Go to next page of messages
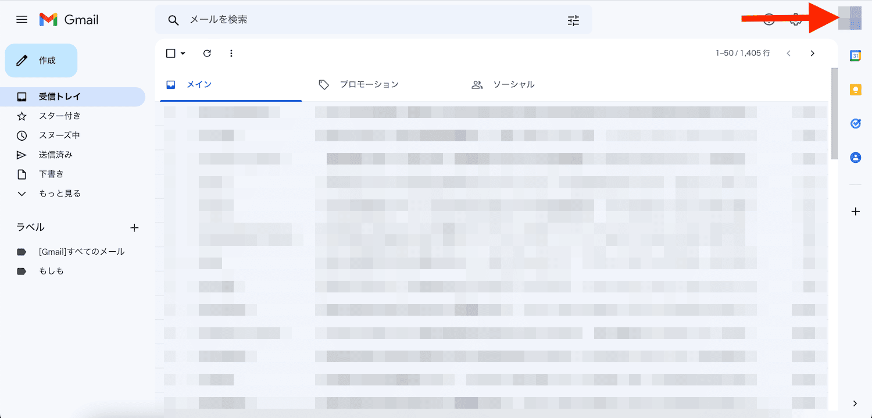872x418 pixels. (812, 53)
